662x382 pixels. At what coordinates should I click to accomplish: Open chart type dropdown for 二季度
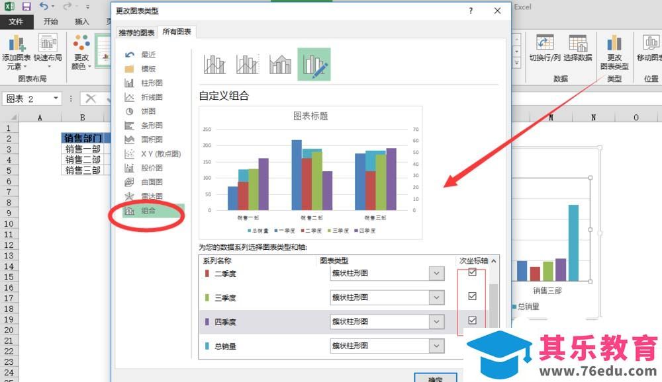point(436,273)
